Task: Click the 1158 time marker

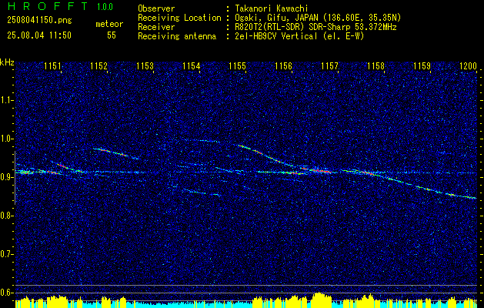Action: pyautogui.click(x=376, y=65)
